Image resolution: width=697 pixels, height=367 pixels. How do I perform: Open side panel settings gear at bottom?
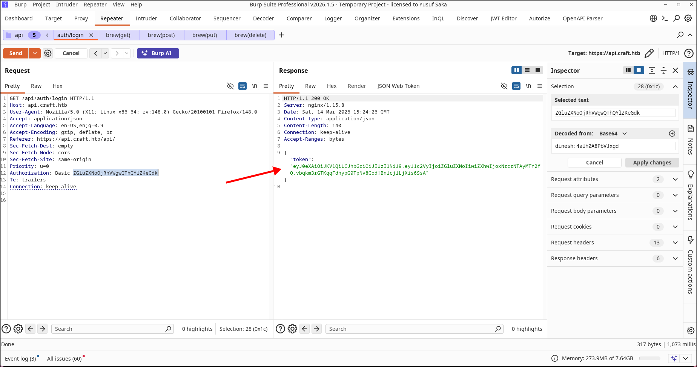click(691, 330)
